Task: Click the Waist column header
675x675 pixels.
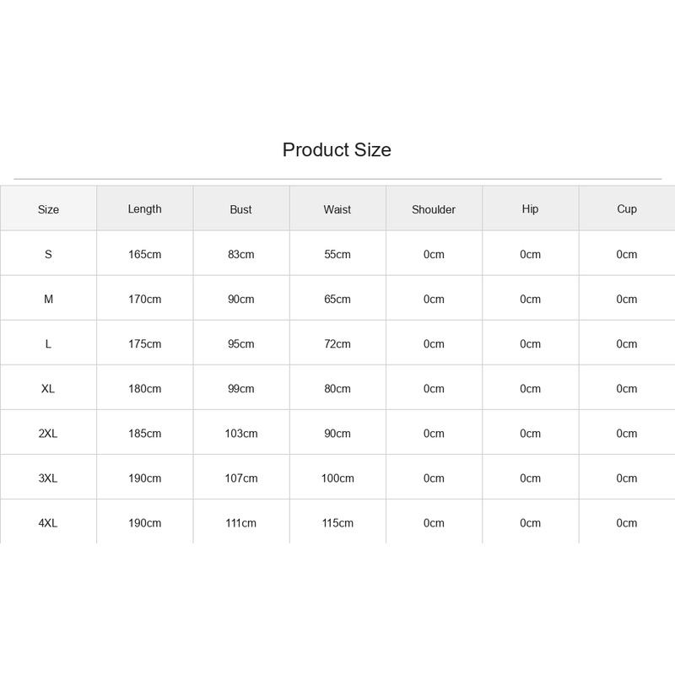Action: point(337,209)
